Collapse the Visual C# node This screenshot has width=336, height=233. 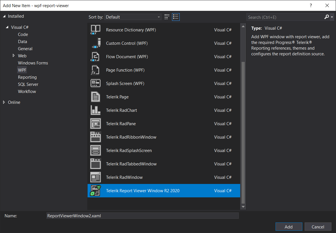coord(7,27)
